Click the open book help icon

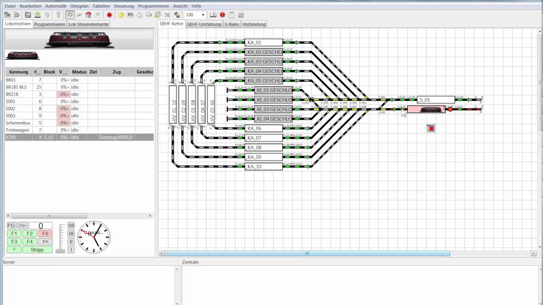click(213, 15)
